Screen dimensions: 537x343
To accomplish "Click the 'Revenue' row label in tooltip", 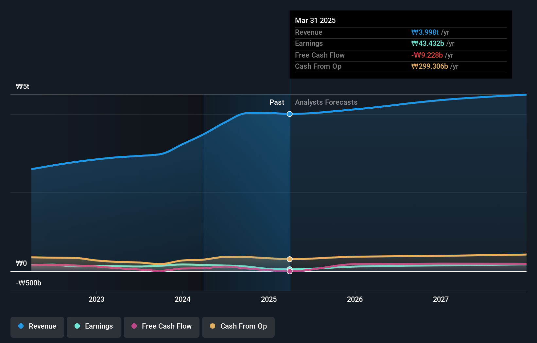I will coord(308,32).
